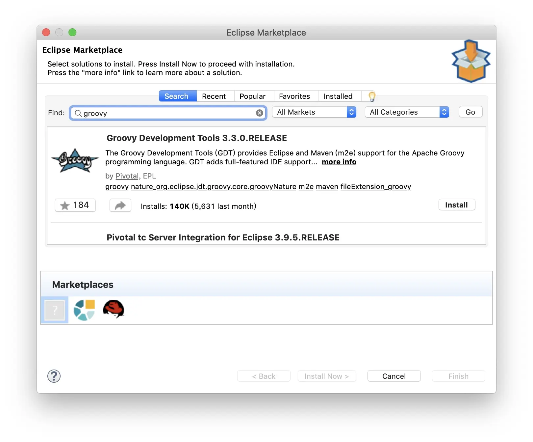The image size is (533, 442).
Task: Open the Groovy logo thumbnail
Action: point(75,160)
